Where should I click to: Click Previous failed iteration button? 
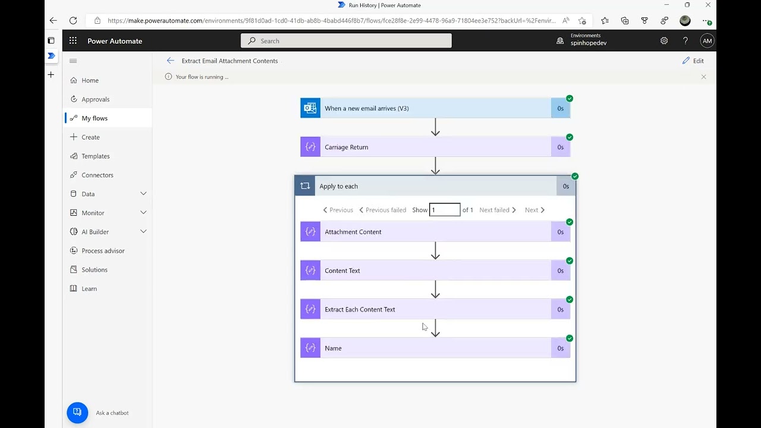(x=382, y=210)
